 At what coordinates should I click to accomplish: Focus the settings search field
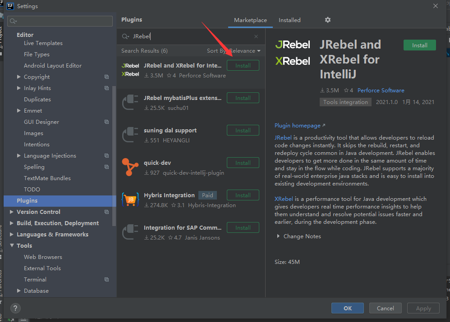click(x=60, y=21)
